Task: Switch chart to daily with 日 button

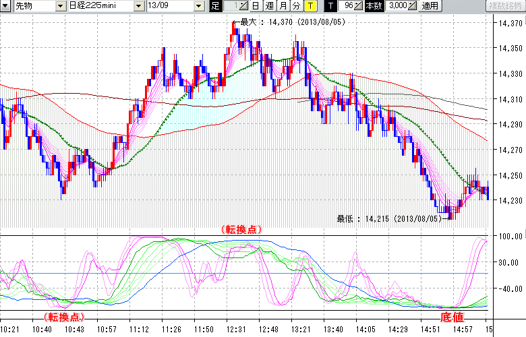Action: [255, 6]
